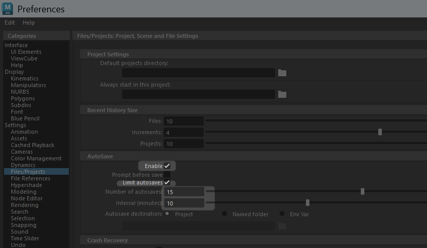Select the Project autosave destination radio
Viewport: 427px width, 248px height.
[x=167, y=214]
